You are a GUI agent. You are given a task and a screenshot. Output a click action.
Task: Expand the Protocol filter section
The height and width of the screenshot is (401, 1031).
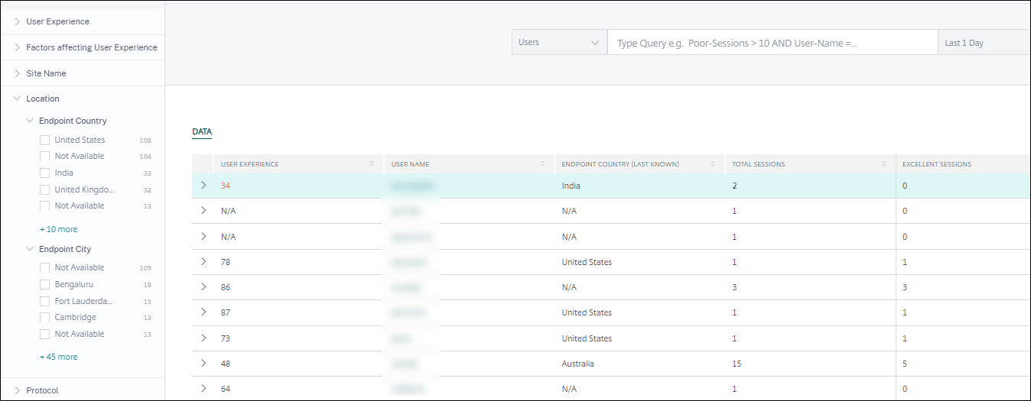pos(18,390)
